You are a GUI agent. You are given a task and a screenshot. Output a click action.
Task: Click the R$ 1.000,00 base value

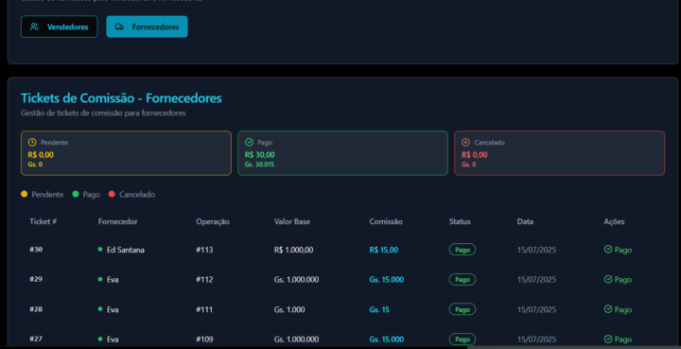click(x=293, y=250)
